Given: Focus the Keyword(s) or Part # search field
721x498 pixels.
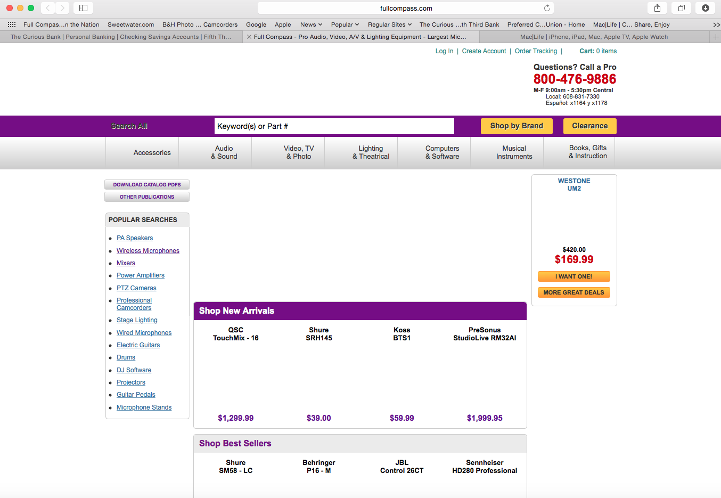Looking at the screenshot, I should 334,126.
